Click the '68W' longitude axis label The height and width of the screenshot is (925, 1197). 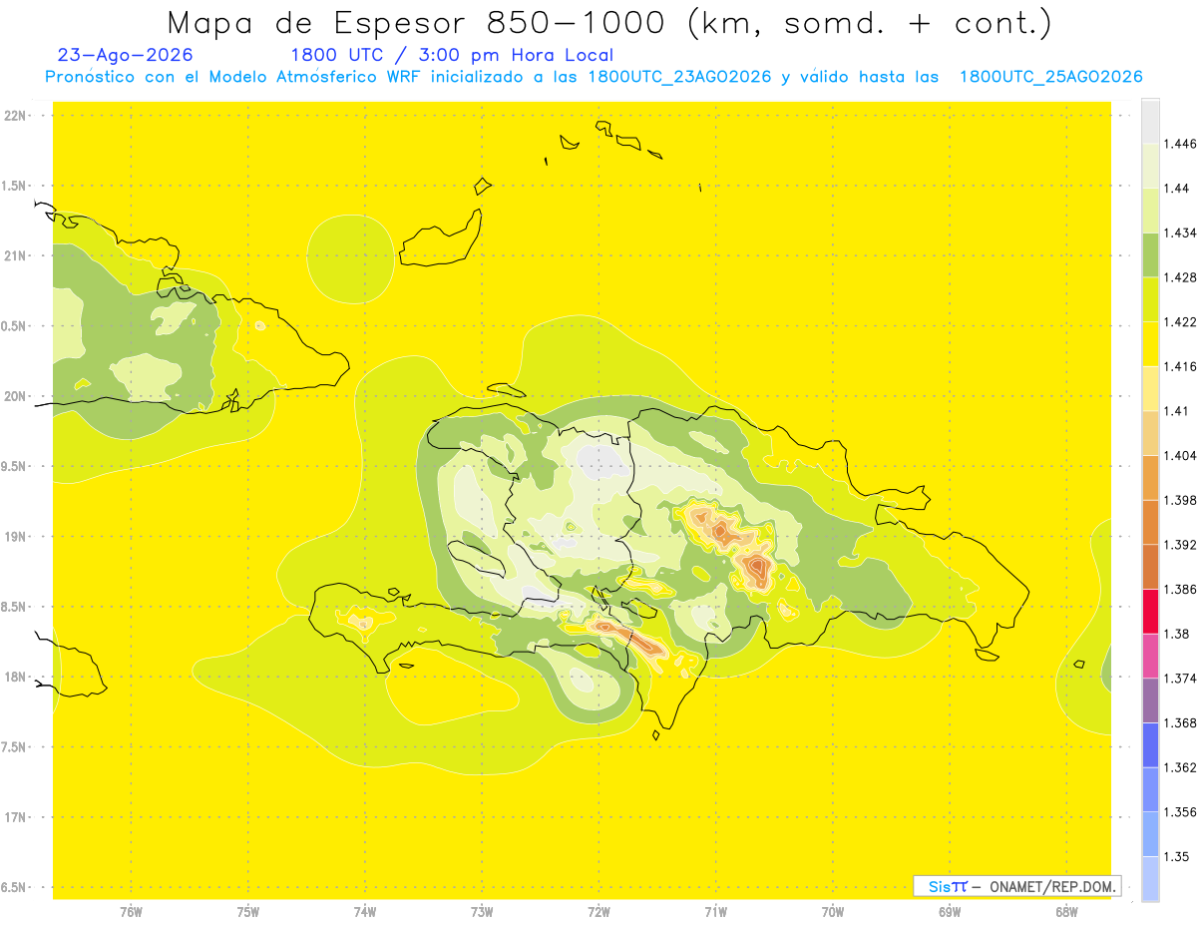1066,912
